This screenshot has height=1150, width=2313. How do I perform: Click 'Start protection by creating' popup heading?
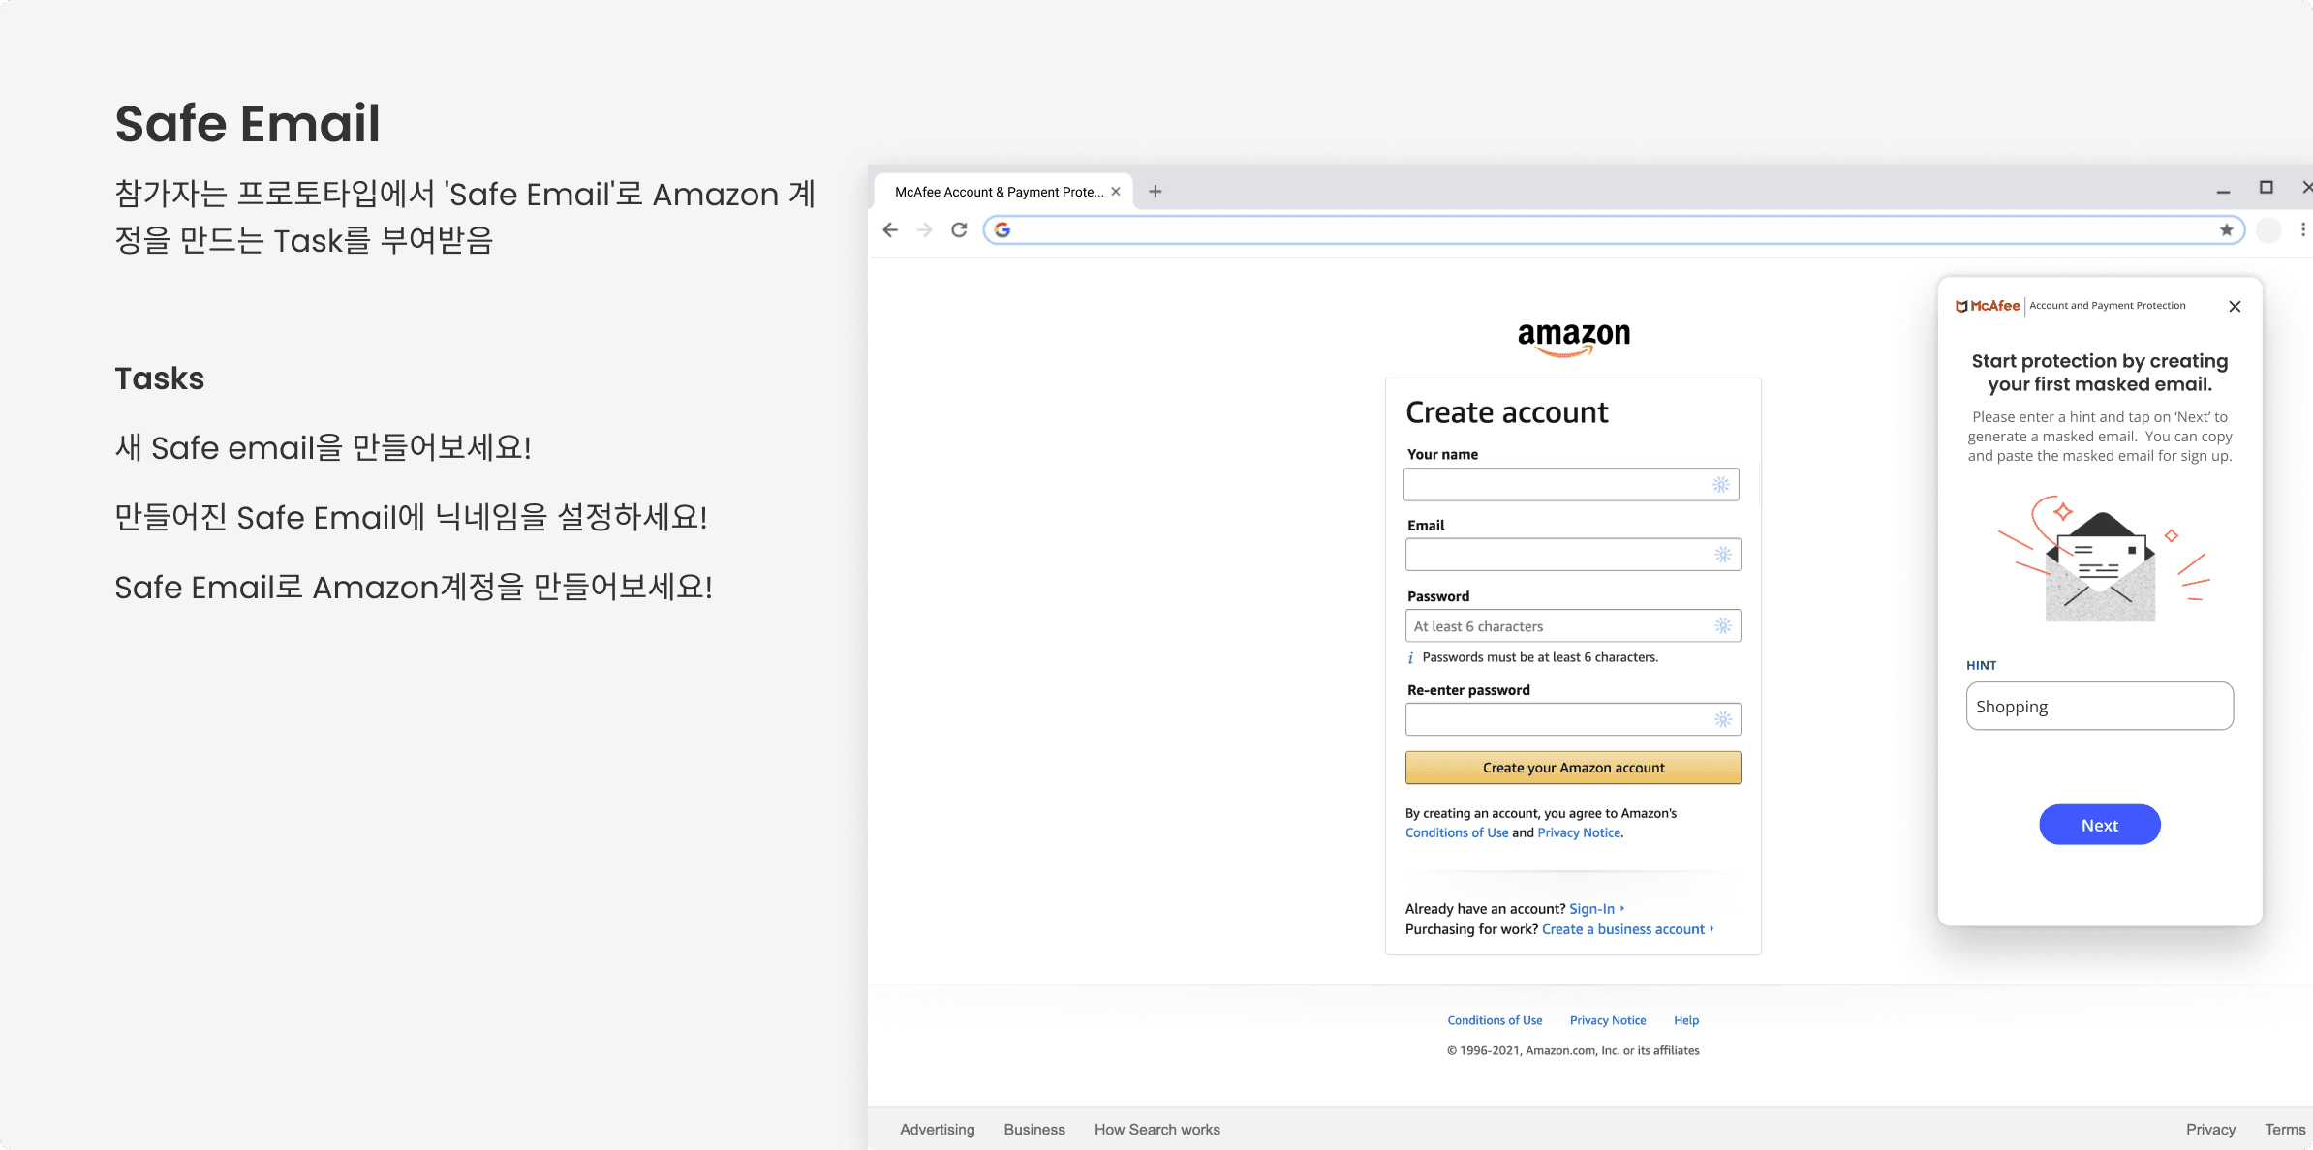pos(2100,373)
